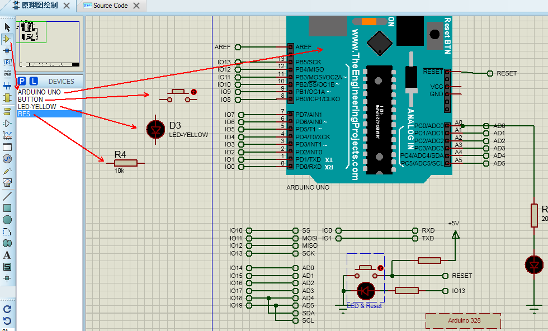Click the 'LED & Reset' text label
Viewport: 548px width, 331px height.
pyautogui.click(x=364, y=306)
